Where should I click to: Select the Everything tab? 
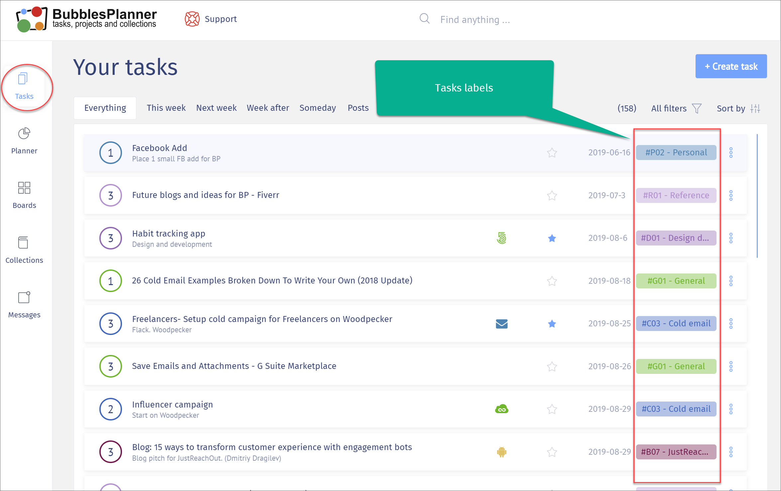(x=105, y=108)
